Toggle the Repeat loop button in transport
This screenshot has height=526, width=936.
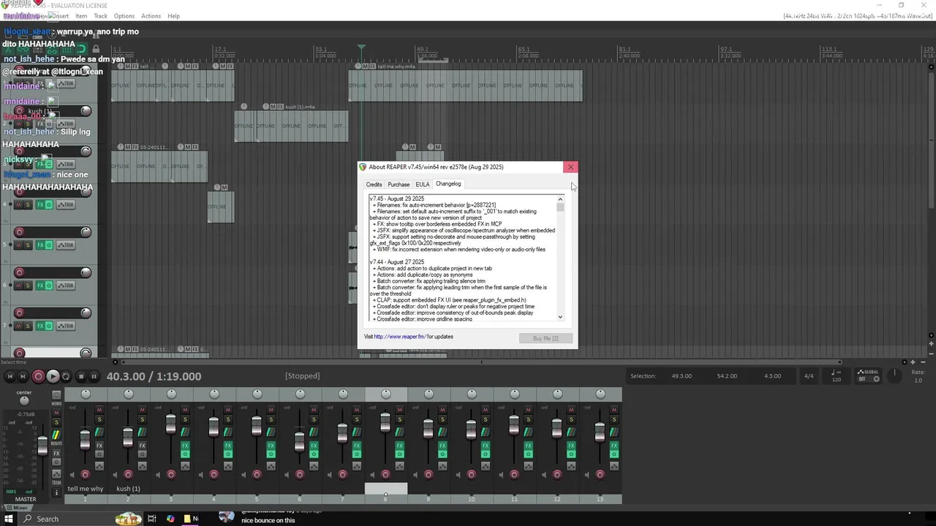(66, 376)
